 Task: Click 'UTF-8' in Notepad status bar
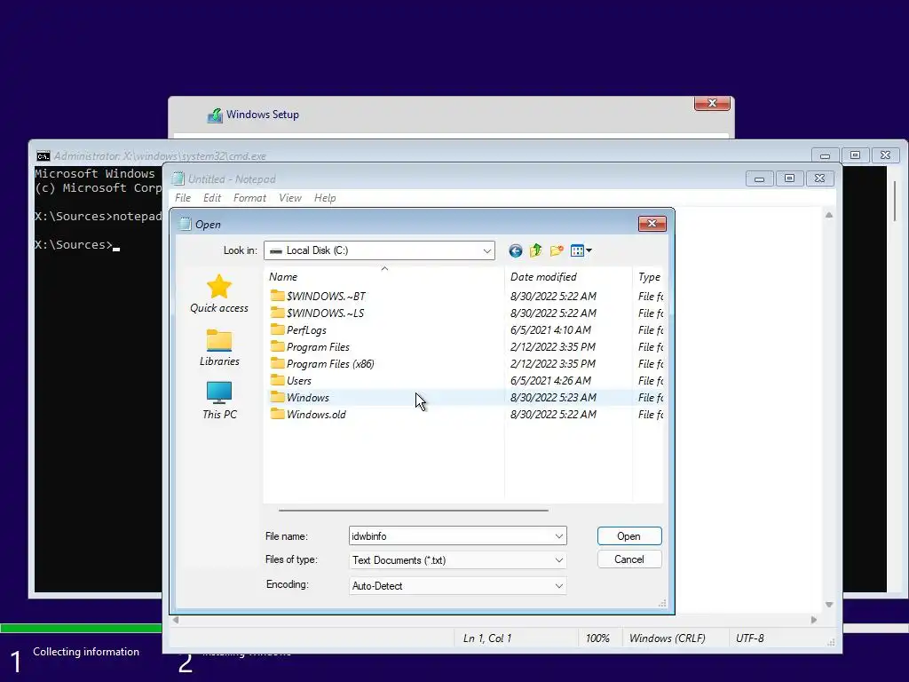(749, 638)
